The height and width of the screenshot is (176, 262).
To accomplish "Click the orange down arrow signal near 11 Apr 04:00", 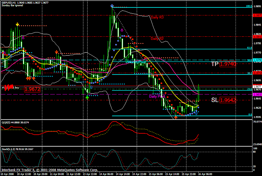I will 57,52.
